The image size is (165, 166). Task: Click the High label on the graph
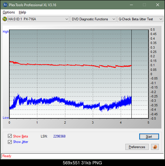[x=6, y=32]
